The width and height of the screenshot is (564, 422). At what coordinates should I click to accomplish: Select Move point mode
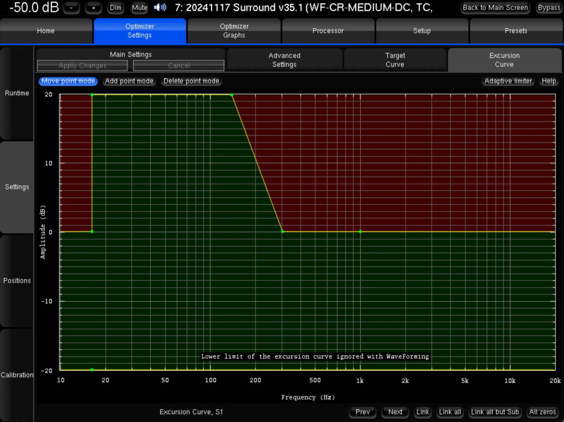pyautogui.click(x=68, y=81)
